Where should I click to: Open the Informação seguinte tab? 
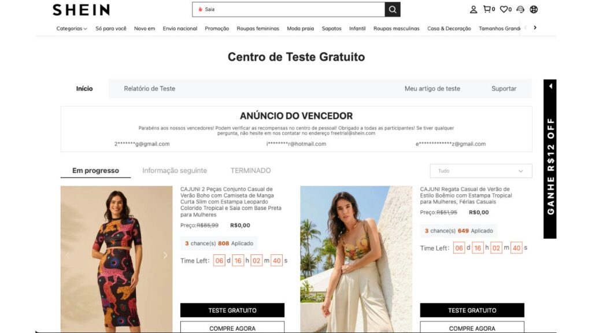click(175, 171)
